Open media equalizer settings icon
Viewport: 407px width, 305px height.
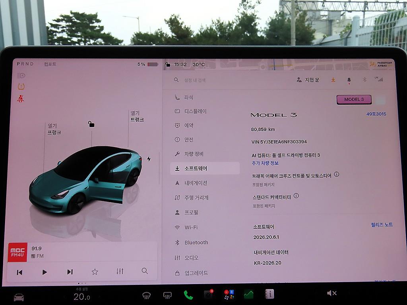(x=120, y=271)
